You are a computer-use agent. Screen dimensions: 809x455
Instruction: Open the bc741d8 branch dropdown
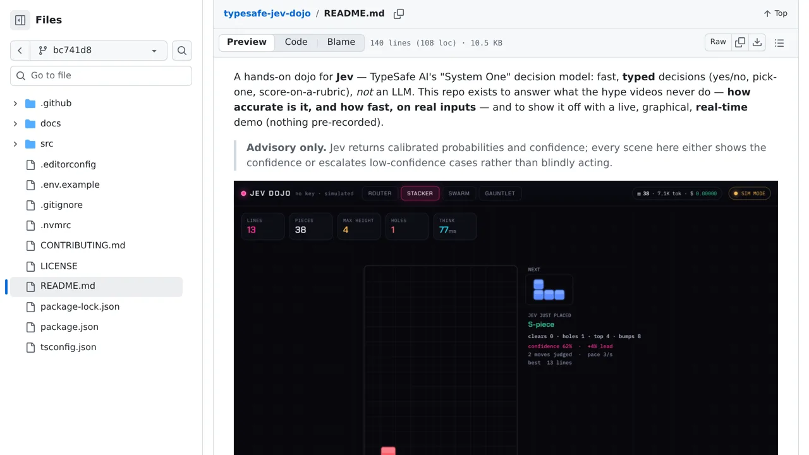coord(98,51)
